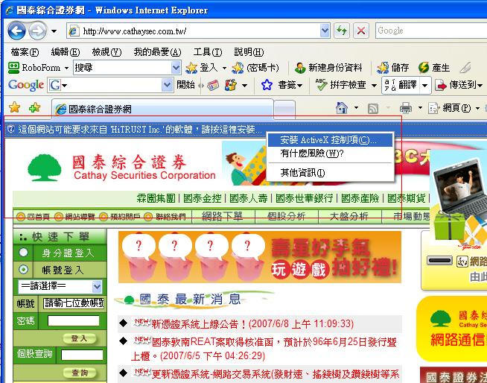Click the Refresh page icon
This screenshot has height=383, width=487.
[x=342, y=31]
